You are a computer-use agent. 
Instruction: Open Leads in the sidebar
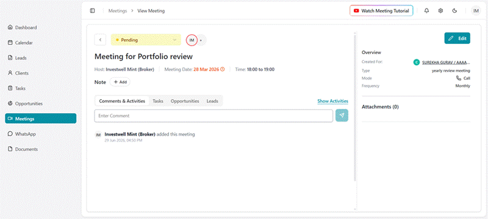tap(40, 58)
